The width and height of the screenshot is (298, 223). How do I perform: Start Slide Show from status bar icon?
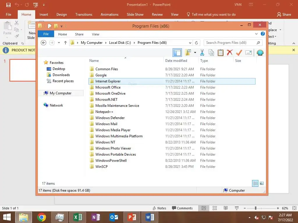pyautogui.click(x=237, y=208)
